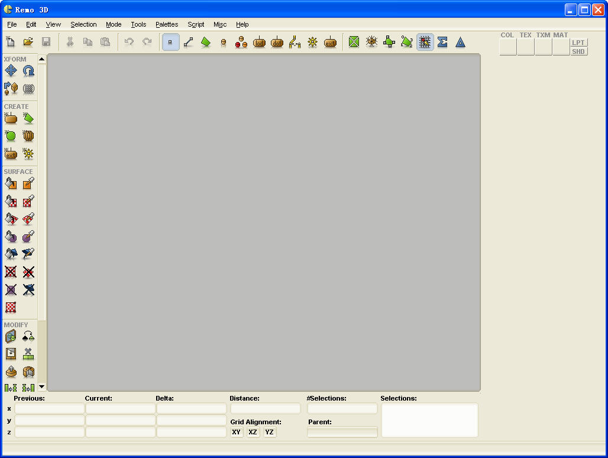This screenshot has width=608, height=458.
Task: Click the LPT button
Action: [x=578, y=43]
